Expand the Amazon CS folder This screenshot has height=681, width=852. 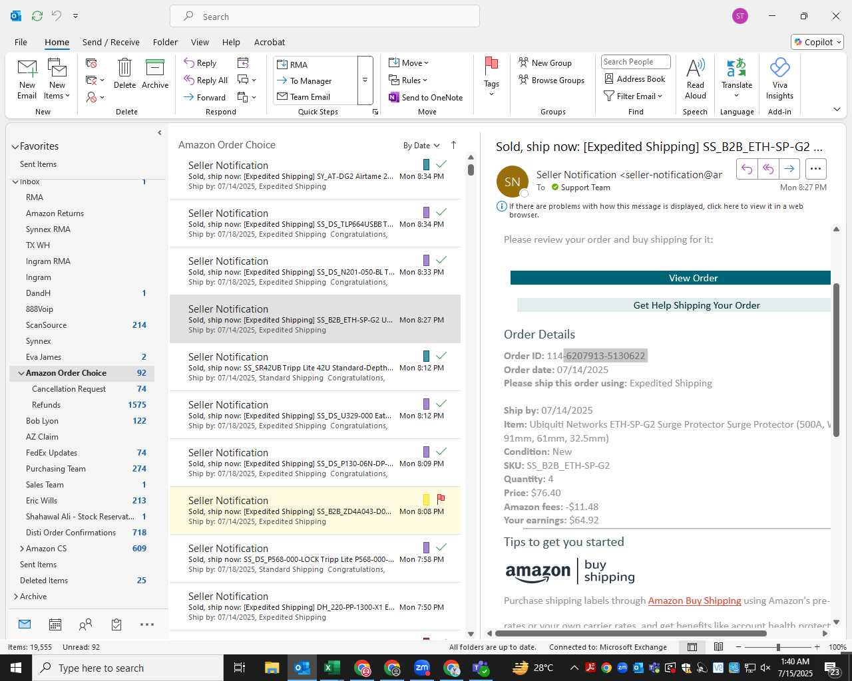coord(21,549)
